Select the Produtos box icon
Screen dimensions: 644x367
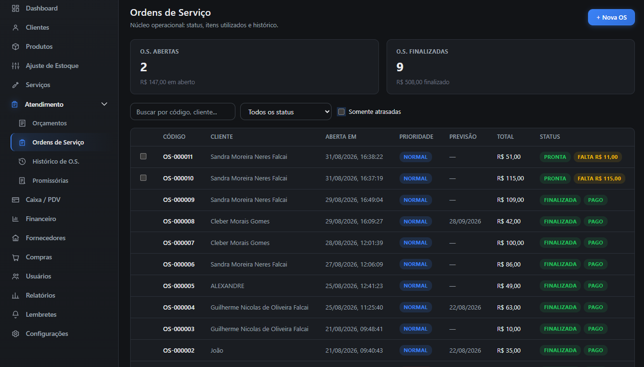16,46
